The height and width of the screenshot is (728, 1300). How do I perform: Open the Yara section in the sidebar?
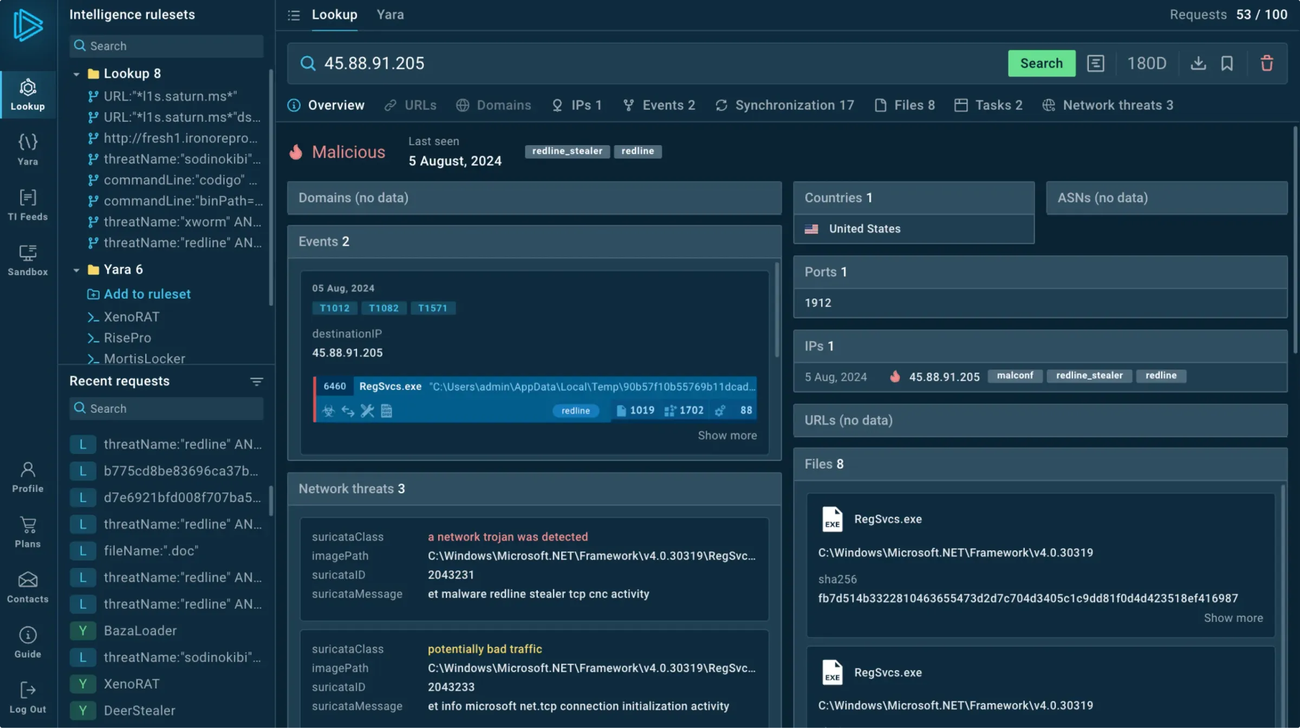[28, 149]
